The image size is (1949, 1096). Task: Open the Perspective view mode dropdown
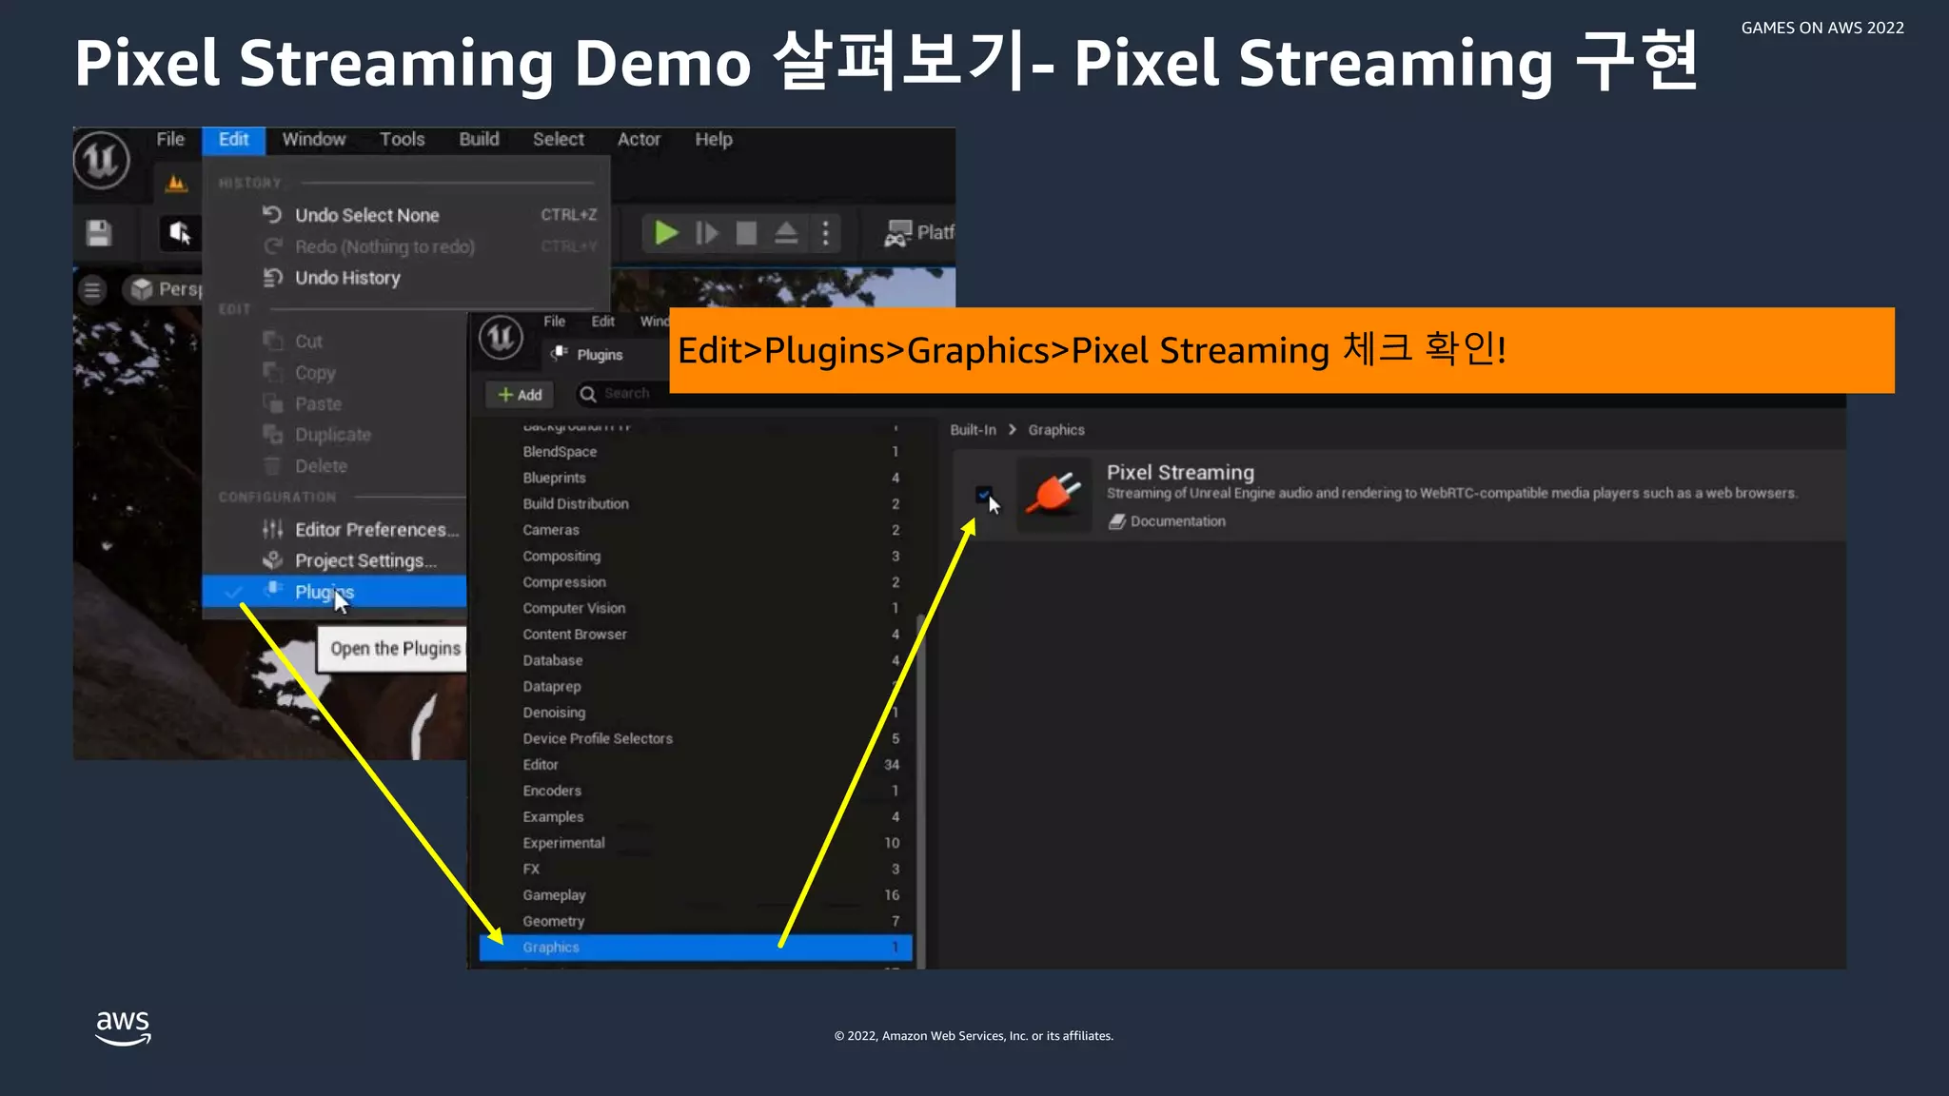coord(167,289)
